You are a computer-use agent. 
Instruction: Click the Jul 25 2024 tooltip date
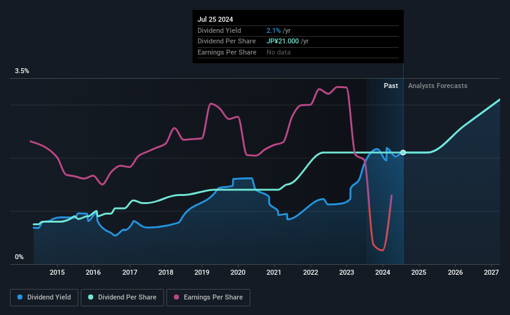(216, 19)
